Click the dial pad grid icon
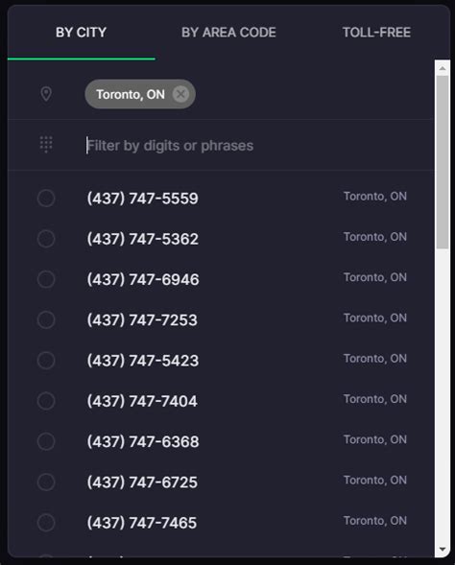Image resolution: width=455 pixels, height=565 pixels. point(46,145)
